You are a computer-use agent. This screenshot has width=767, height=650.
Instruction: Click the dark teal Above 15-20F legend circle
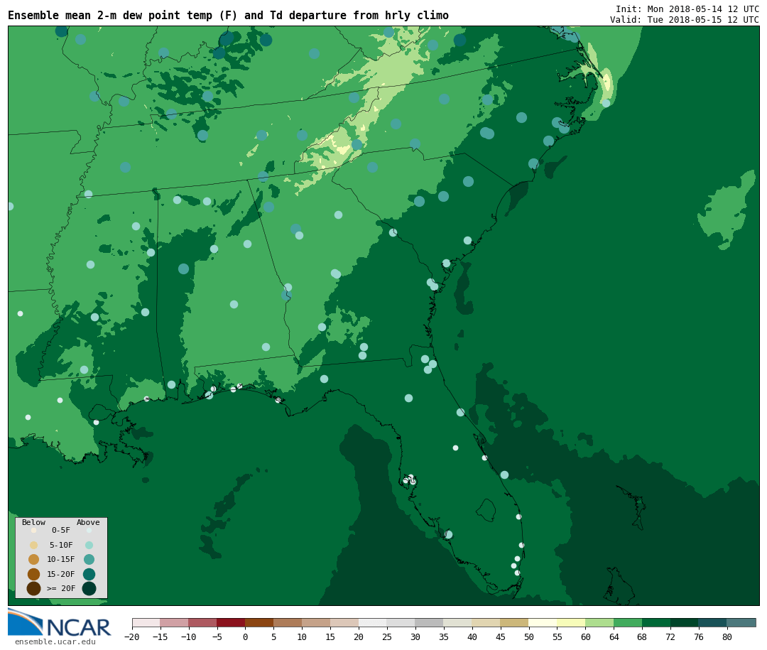[89, 574]
